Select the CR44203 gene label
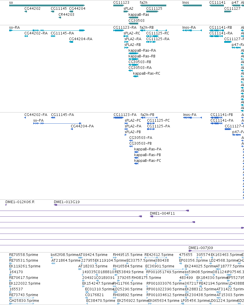The height and width of the screenshot is (305, 244). click(66, 15)
